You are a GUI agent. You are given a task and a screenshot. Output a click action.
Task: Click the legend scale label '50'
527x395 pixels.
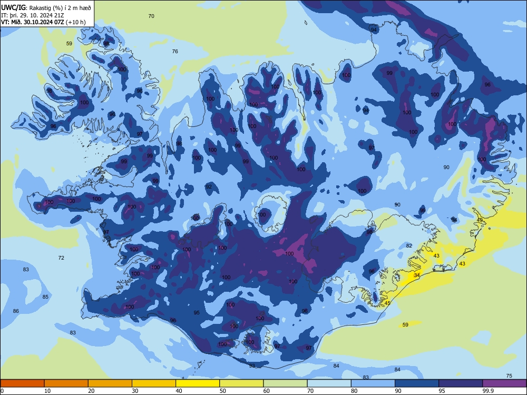(x=222, y=391)
